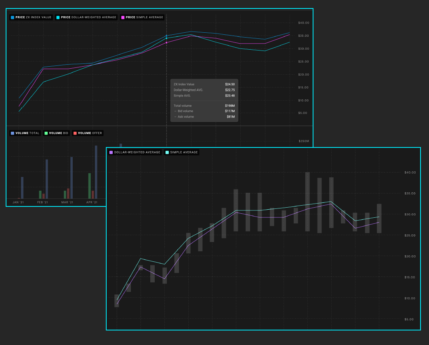Click the Ask volume row in tooltip
Image resolution: width=429 pixels, height=345 pixels.
tap(204, 117)
